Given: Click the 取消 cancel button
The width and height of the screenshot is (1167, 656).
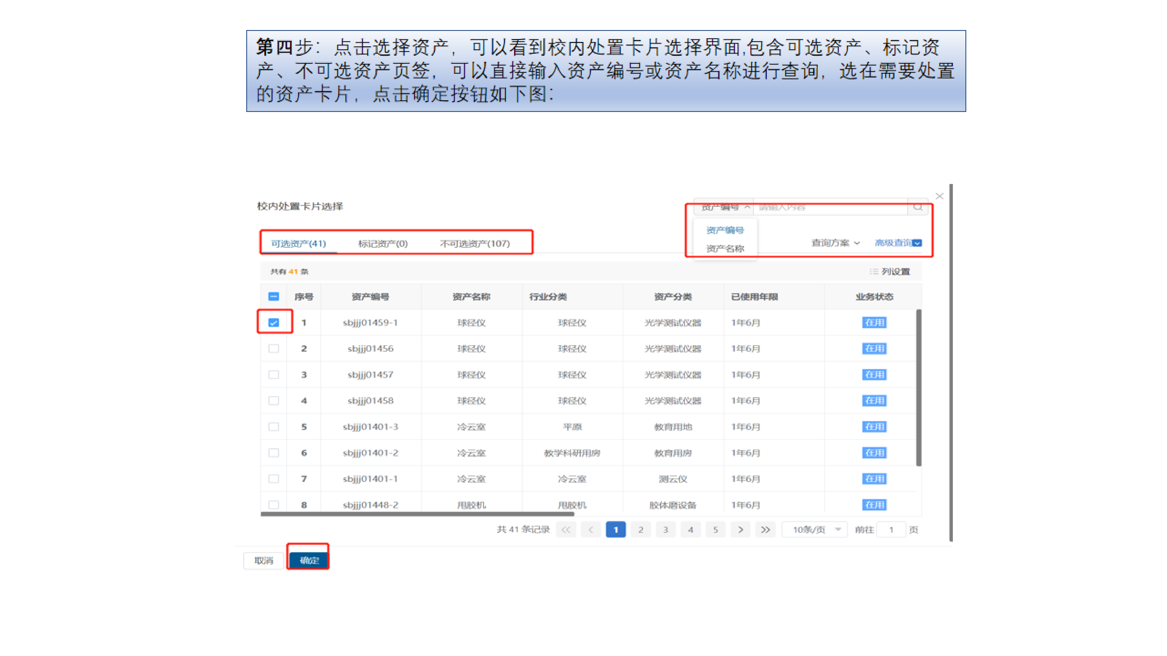Looking at the screenshot, I should click(x=264, y=560).
